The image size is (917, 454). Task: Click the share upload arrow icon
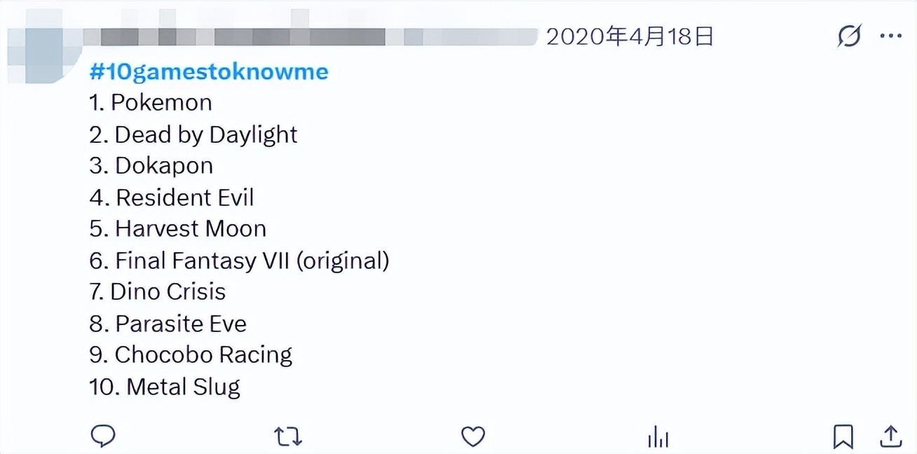pos(890,436)
